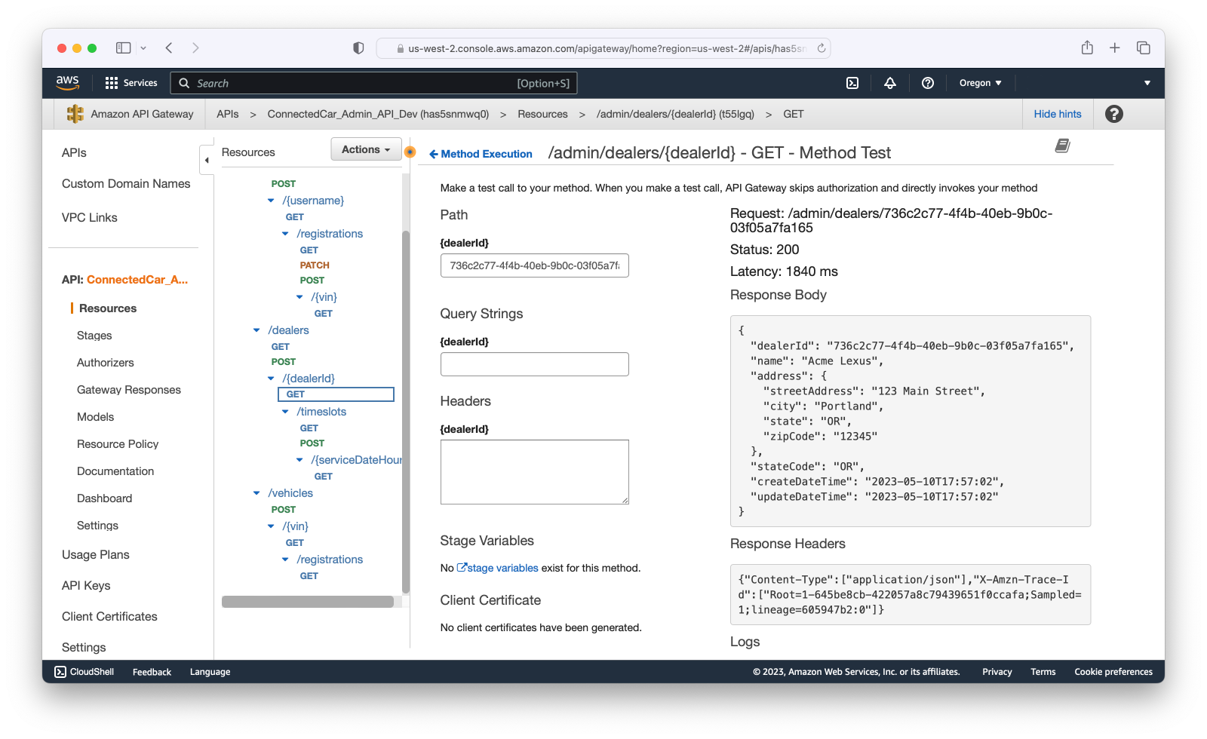Viewport: 1207px width, 739px height.
Task: Click the Query Strings input field
Action: [534, 364]
